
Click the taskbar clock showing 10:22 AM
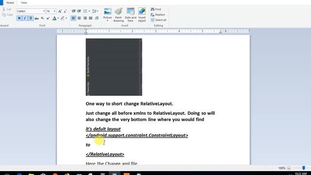coord(300,174)
